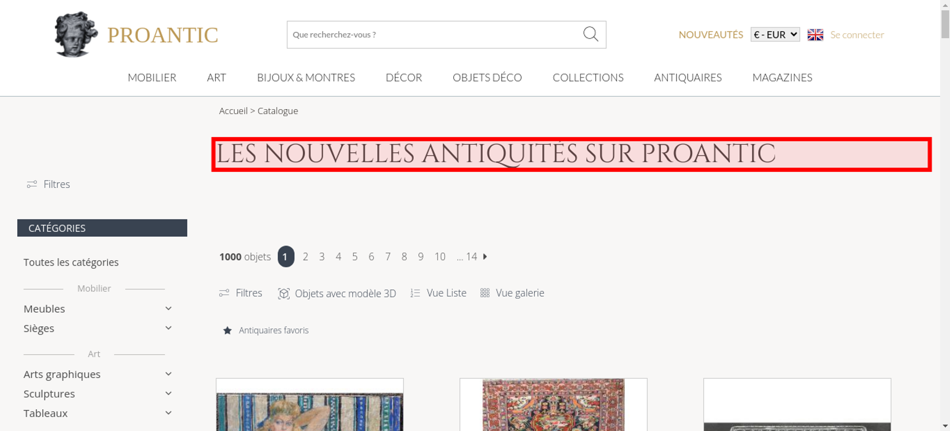The image size is (950, 431).
Task: Open the MOBILIER menu
Action: pyautogui.click(x=152, y=77)
